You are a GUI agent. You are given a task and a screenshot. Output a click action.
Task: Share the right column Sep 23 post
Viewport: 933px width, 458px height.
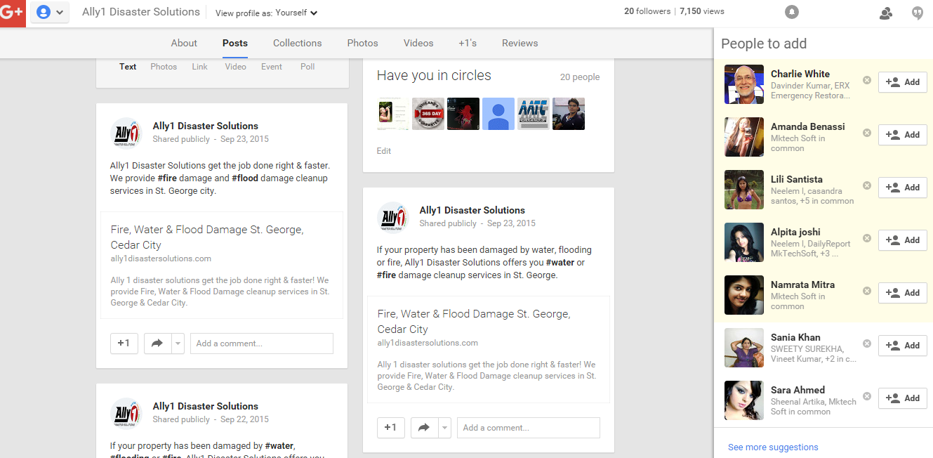click(x=424, y=428)
